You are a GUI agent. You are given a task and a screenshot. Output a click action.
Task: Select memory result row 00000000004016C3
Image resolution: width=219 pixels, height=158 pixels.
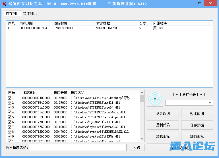[33, 28]
